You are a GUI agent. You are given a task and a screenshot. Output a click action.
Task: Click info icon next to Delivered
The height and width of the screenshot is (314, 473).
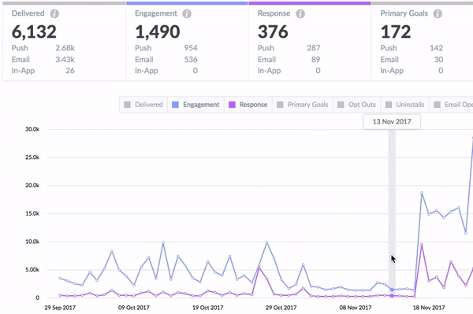(54, 13)
